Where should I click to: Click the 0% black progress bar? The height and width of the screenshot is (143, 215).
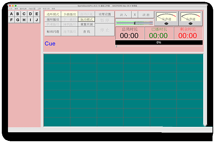tap(159, 43)
